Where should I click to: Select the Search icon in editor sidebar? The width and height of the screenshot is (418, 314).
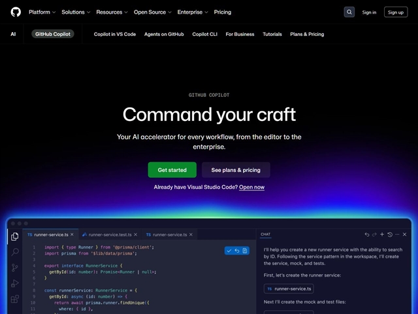[15, 252]
